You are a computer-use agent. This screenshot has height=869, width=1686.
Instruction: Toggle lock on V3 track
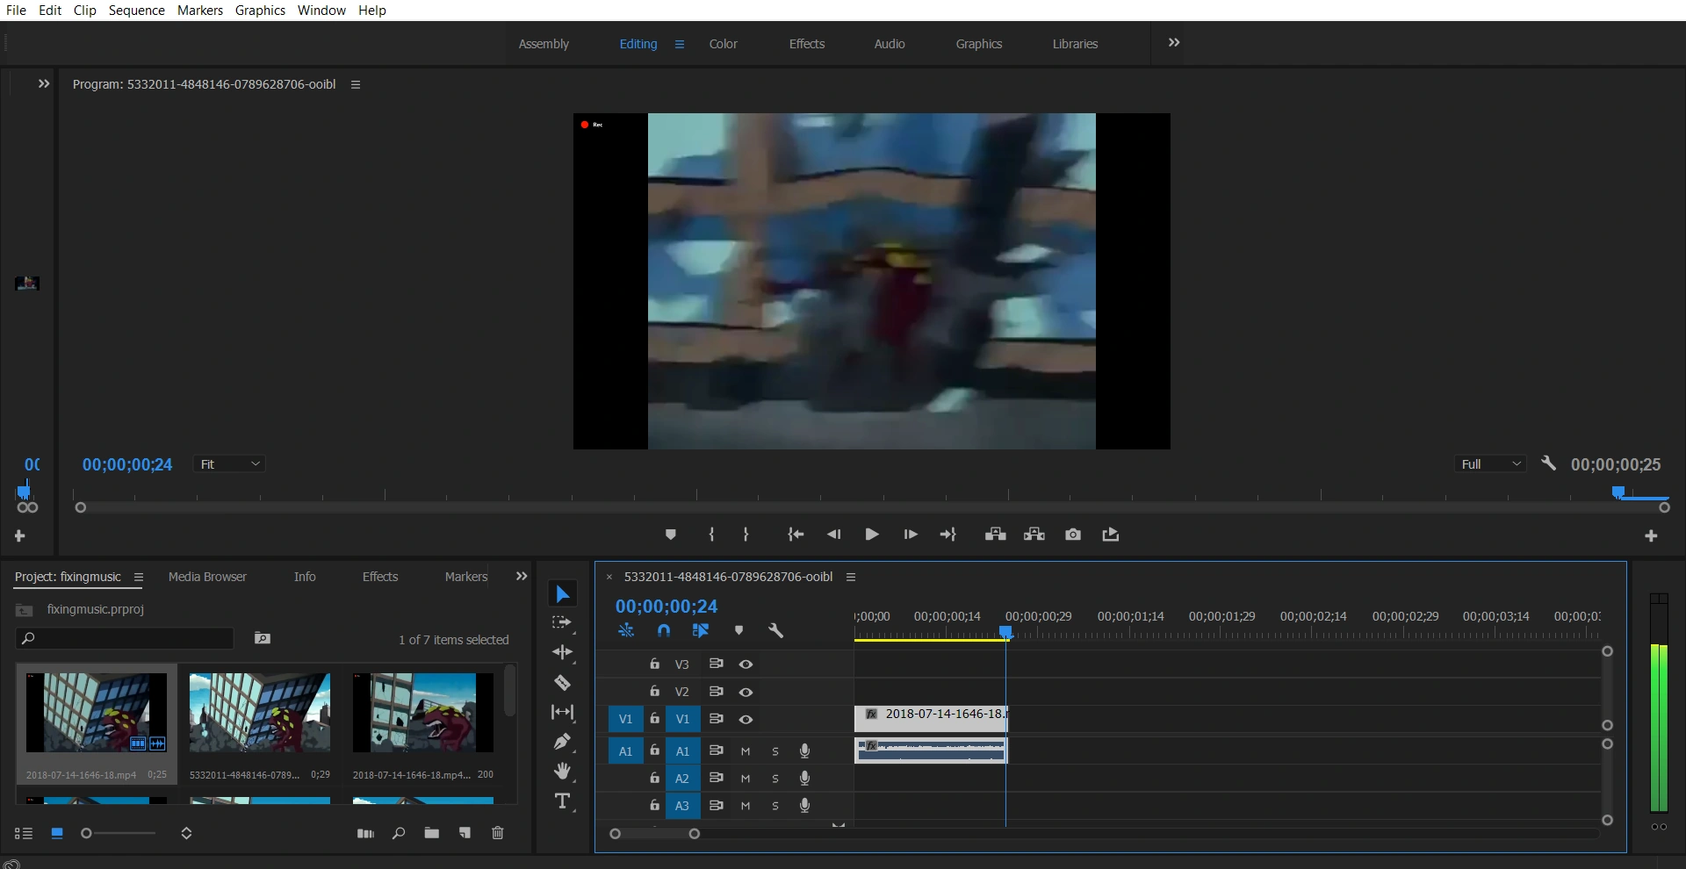pyautogui.click(x=654, y=664)
